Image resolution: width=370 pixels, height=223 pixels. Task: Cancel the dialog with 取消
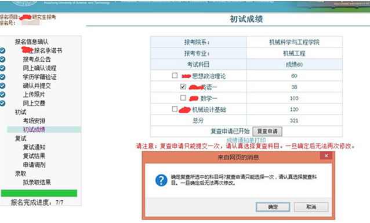click(311, 207)
